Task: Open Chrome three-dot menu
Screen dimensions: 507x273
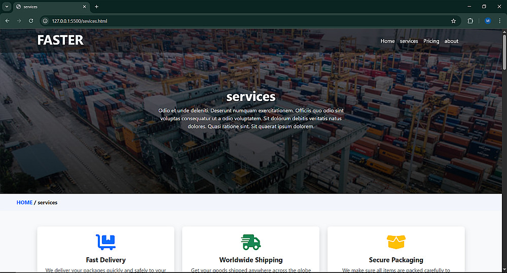Action: click(x=499, y=21)
